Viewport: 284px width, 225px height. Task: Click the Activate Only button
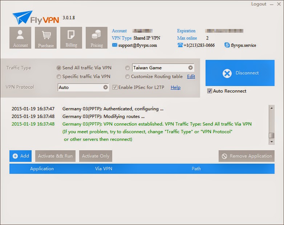[x=96, y=156]
